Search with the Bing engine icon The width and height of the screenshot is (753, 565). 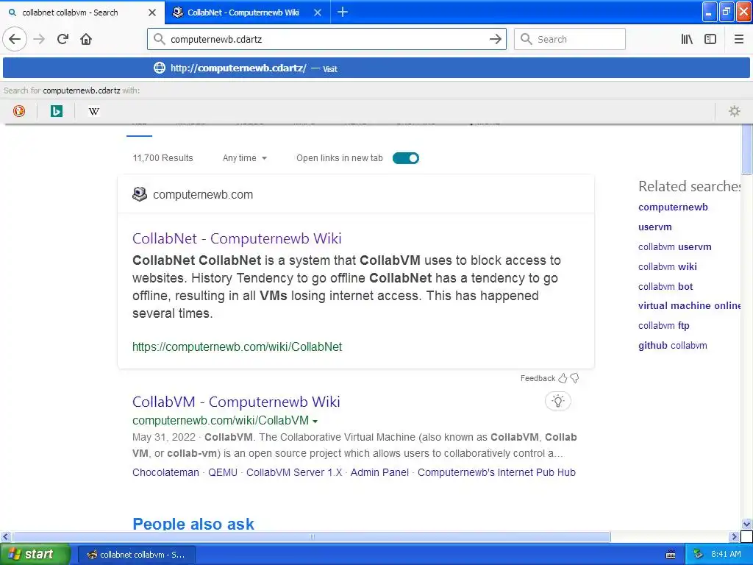56,111
